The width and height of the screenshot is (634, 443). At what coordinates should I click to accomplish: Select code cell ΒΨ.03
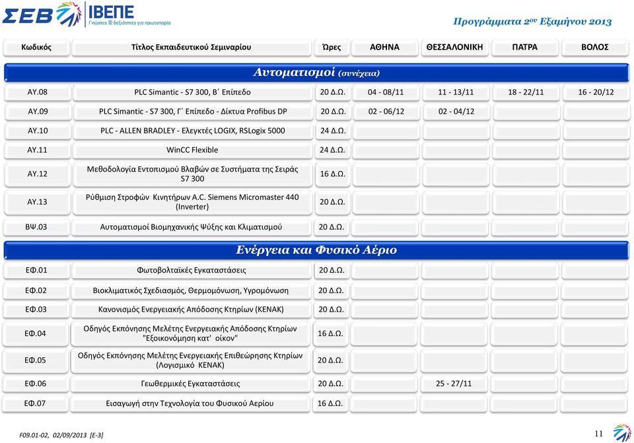pyautogui.click(x=36, y=227)
